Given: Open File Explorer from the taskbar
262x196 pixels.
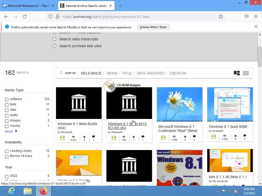Looking at the screenshot, I should pos(28,191).
